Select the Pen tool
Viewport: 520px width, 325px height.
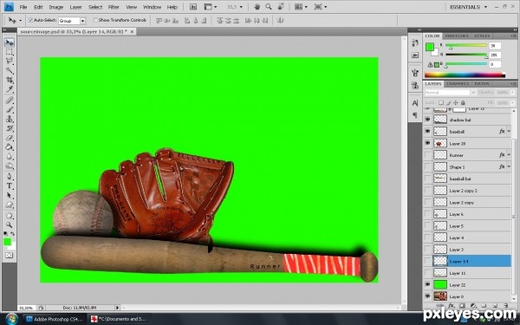[x=10, y=177]
